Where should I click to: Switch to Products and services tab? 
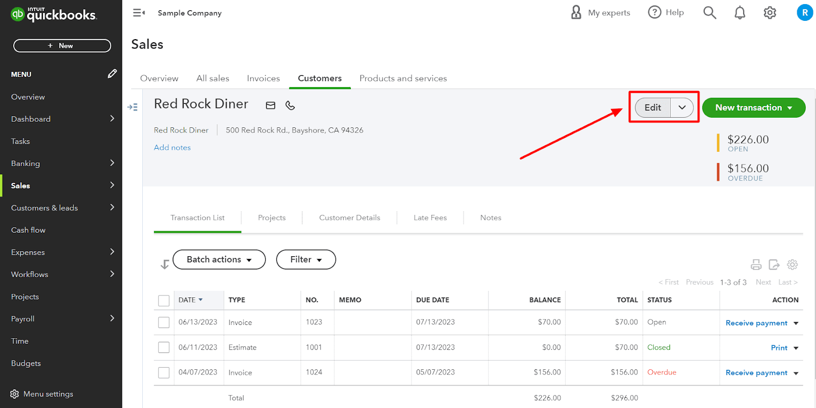point(403,78)
